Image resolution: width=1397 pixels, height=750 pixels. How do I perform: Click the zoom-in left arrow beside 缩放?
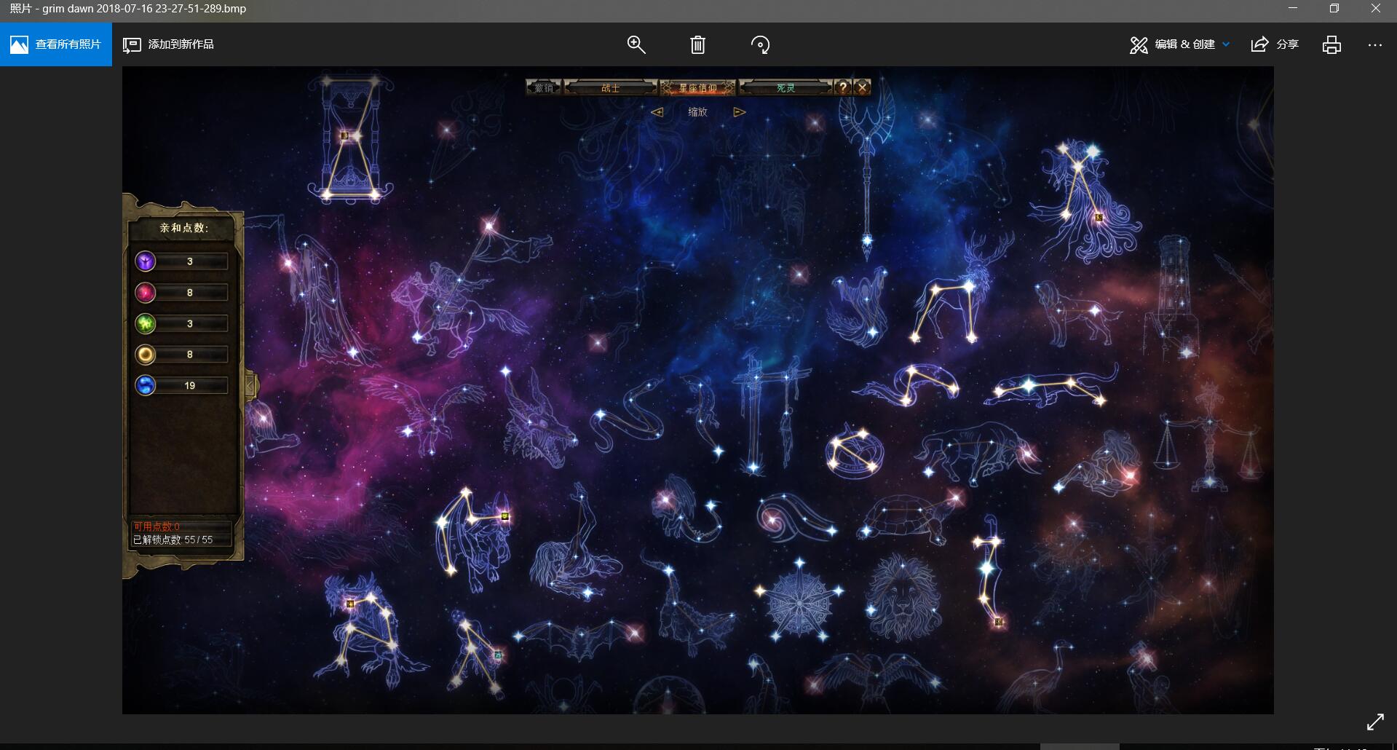[x=657, y=112]
